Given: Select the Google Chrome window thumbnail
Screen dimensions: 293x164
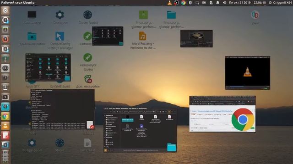Looking at the screenshot, I should (x=222, y=114).
